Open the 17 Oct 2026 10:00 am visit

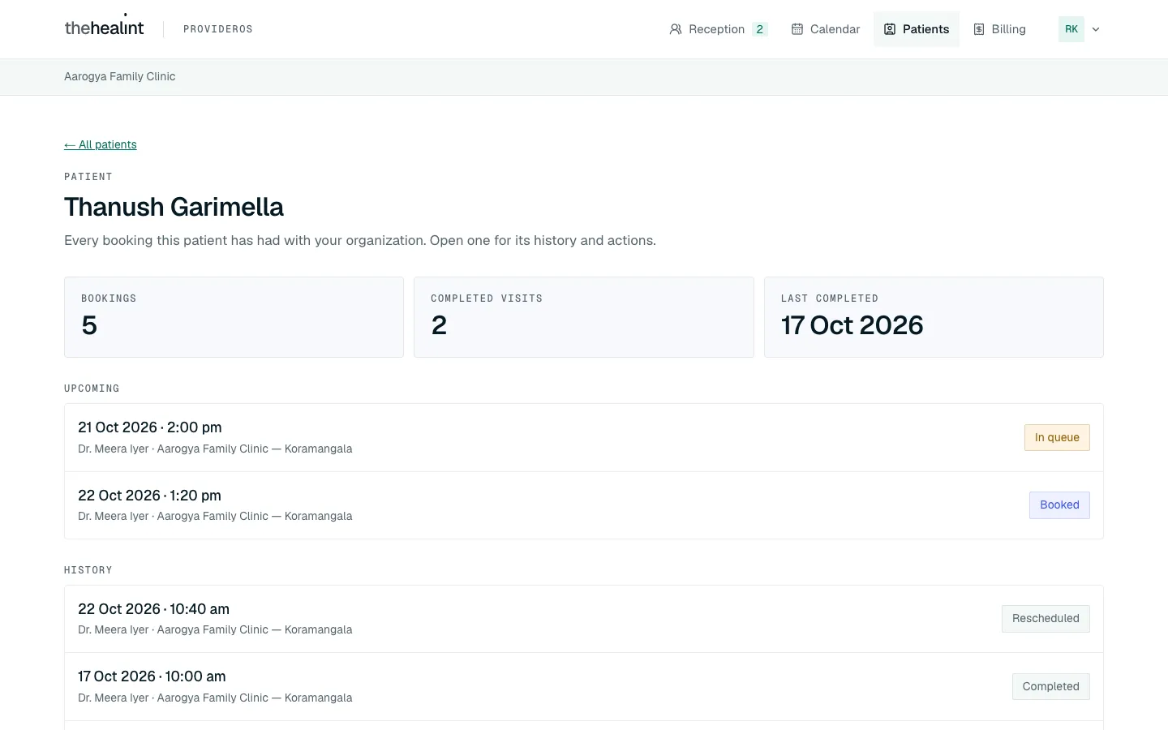pyautogui.click(x=584, y=686)
